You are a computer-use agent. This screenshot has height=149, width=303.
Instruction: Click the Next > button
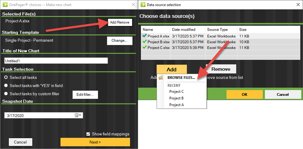click(95, 142)
